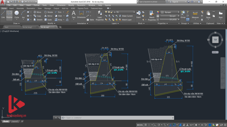Choose the Mirror tool
The image size is (227, 127).
48,16
